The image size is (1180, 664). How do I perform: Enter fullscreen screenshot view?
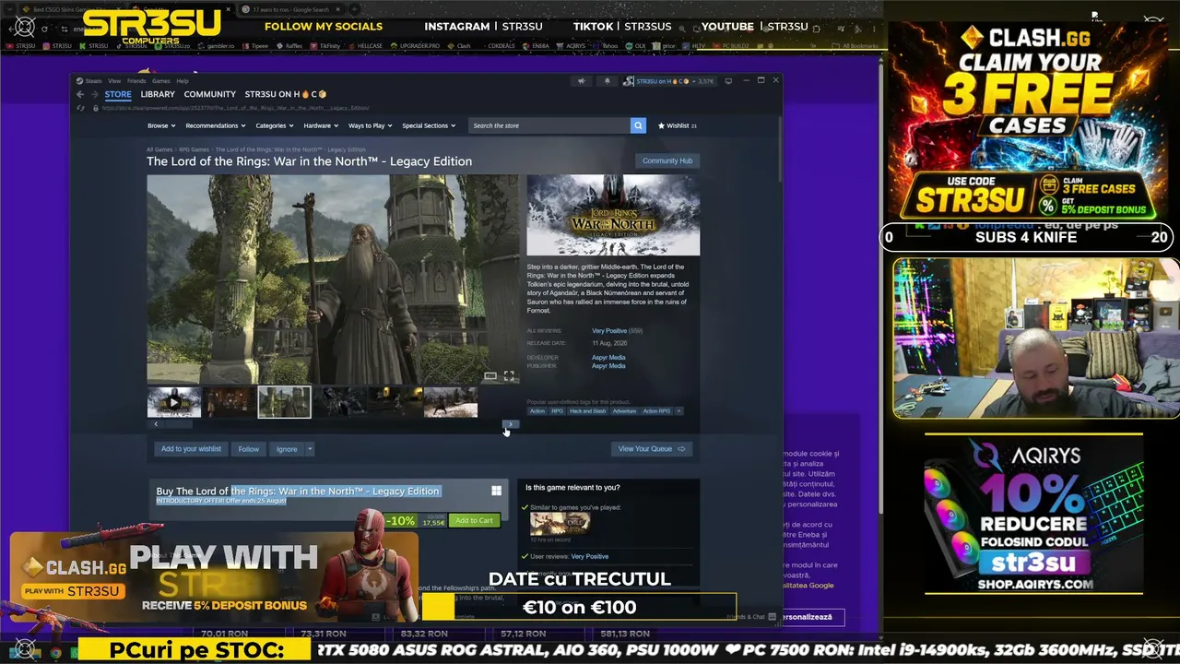pos(509,376)
